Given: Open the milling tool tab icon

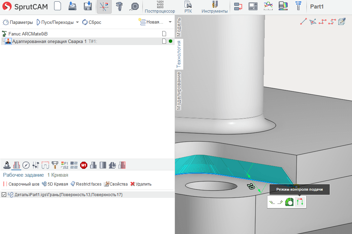Looking at the screenshot, I should 55,165.
